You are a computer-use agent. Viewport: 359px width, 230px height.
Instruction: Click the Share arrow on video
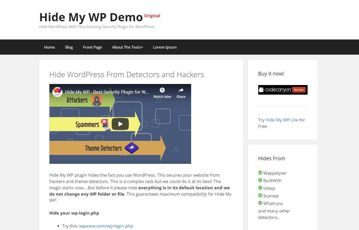[181, 90]
